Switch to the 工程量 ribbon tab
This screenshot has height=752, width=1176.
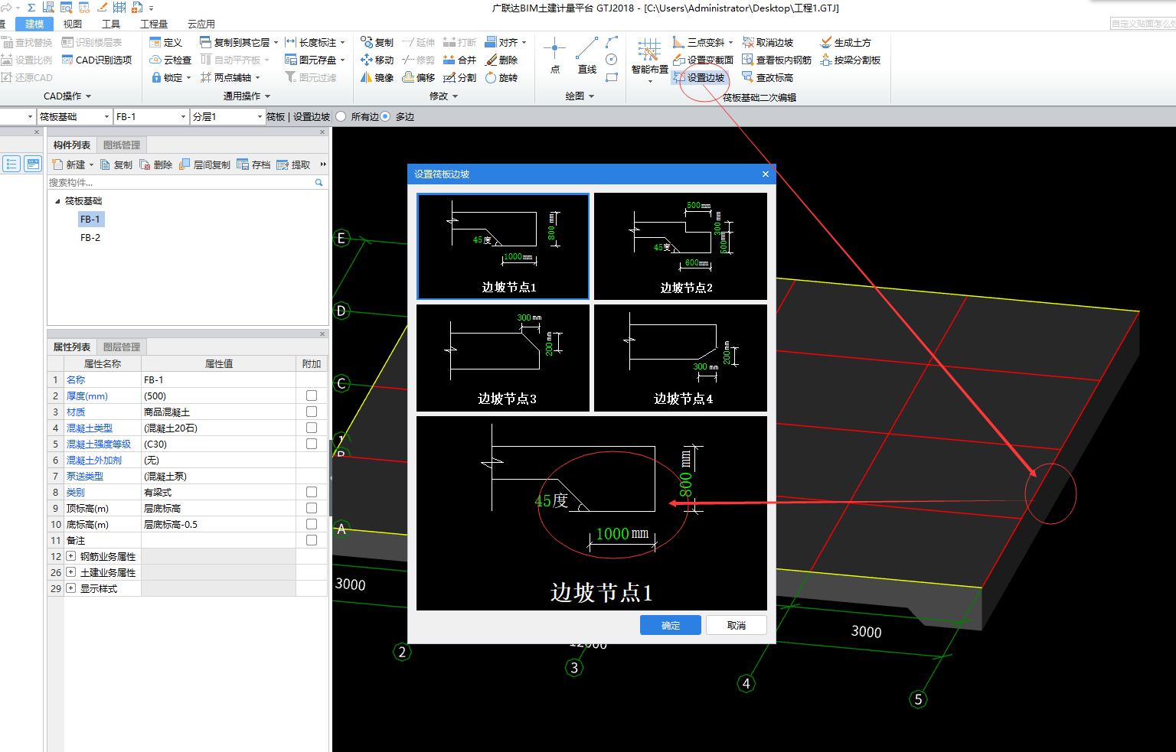(154, 24)
